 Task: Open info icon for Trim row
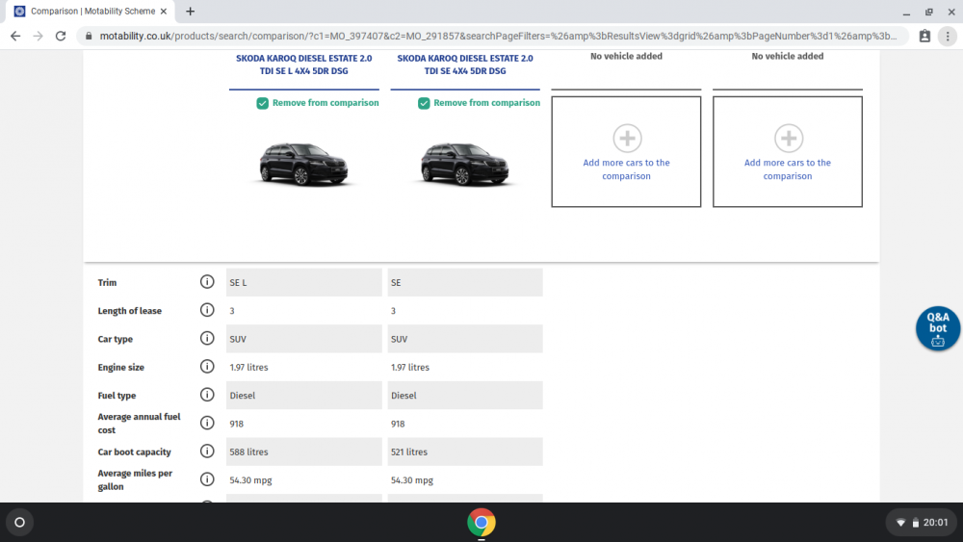pyautogui.click(x=207, y=282)
